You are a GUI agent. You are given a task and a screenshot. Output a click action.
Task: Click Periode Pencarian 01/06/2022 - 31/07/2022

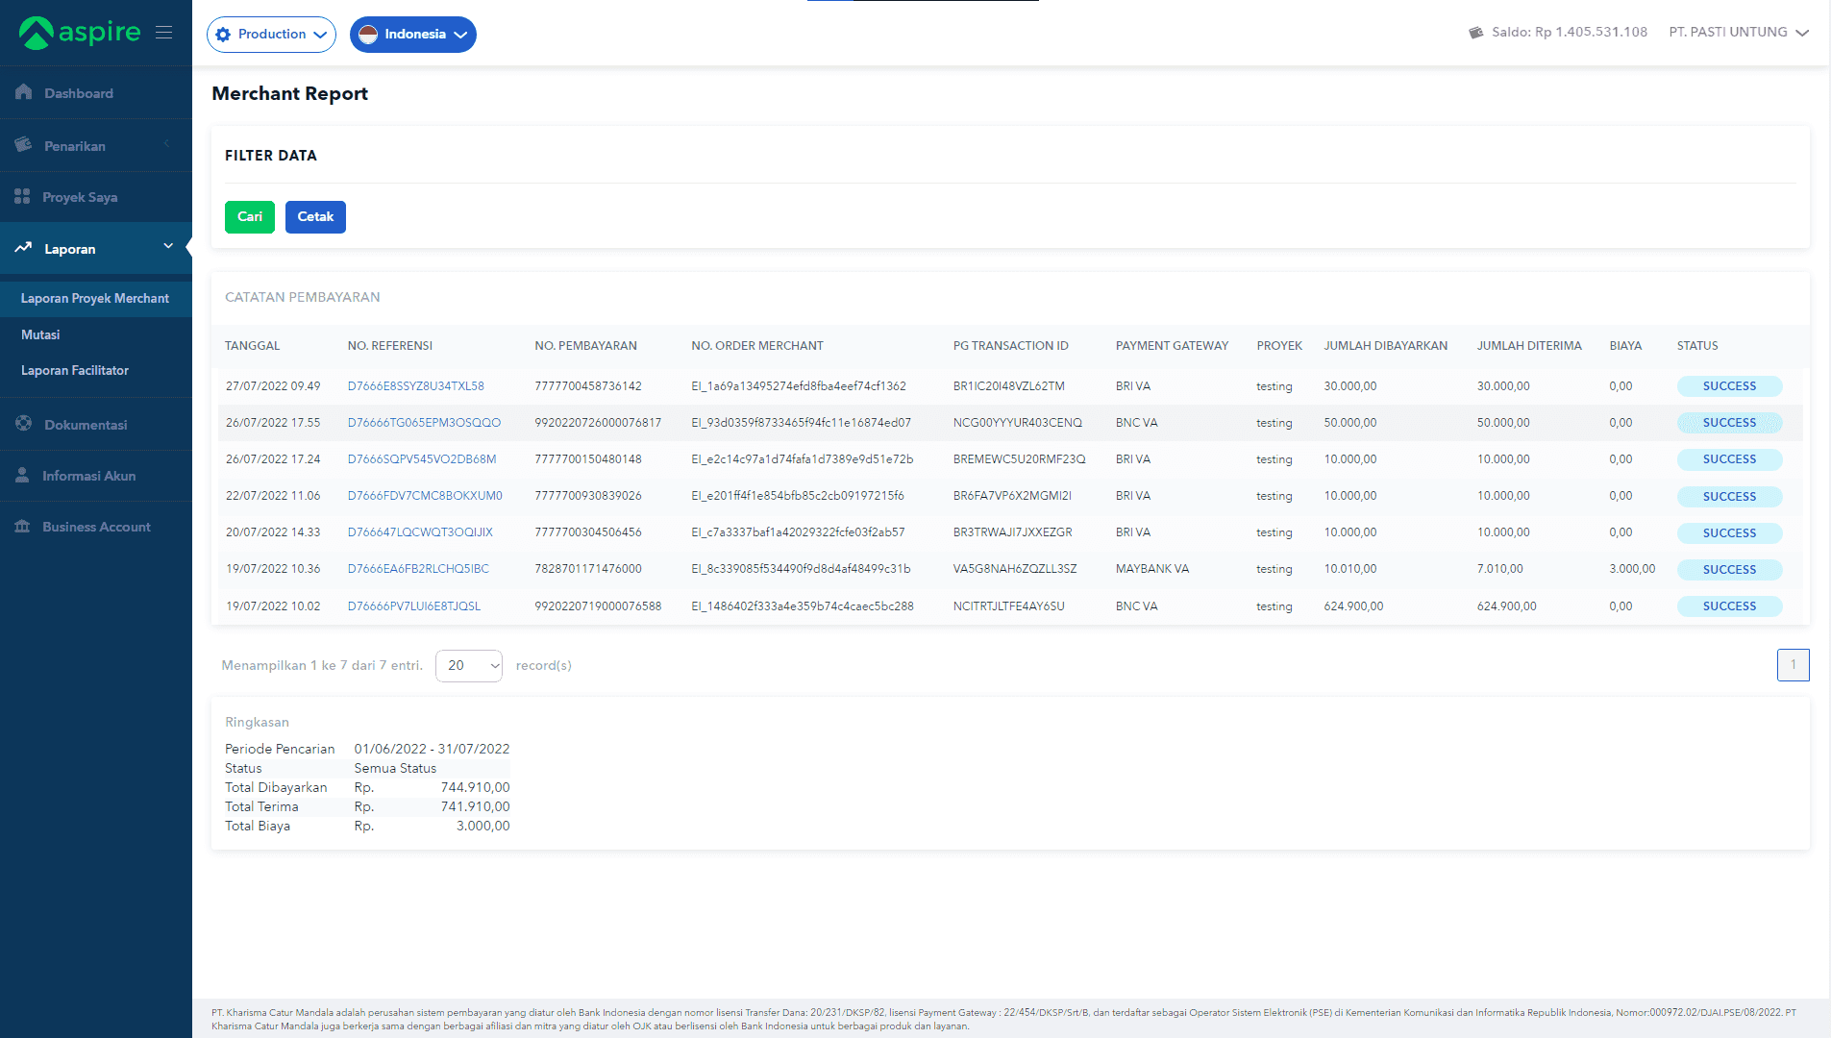coord(432,749)
